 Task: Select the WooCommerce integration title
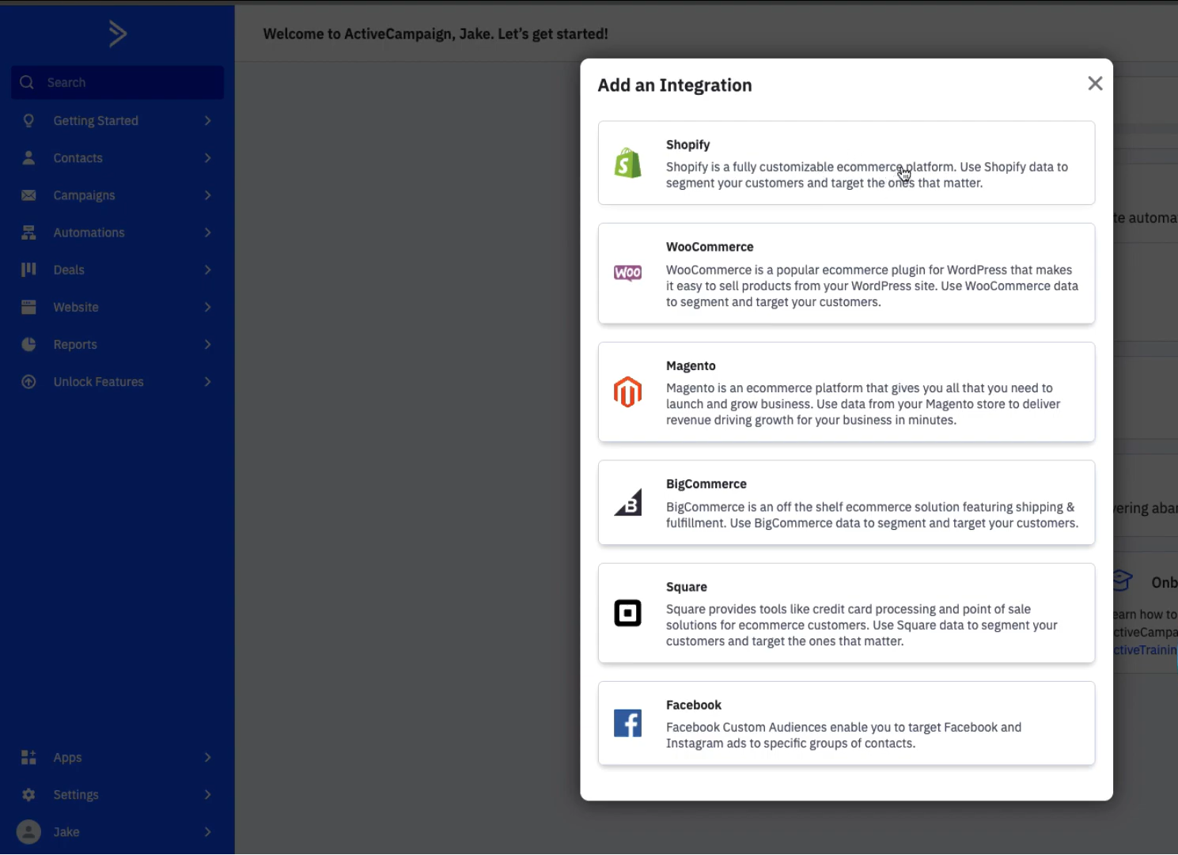[x=710, y=247]
